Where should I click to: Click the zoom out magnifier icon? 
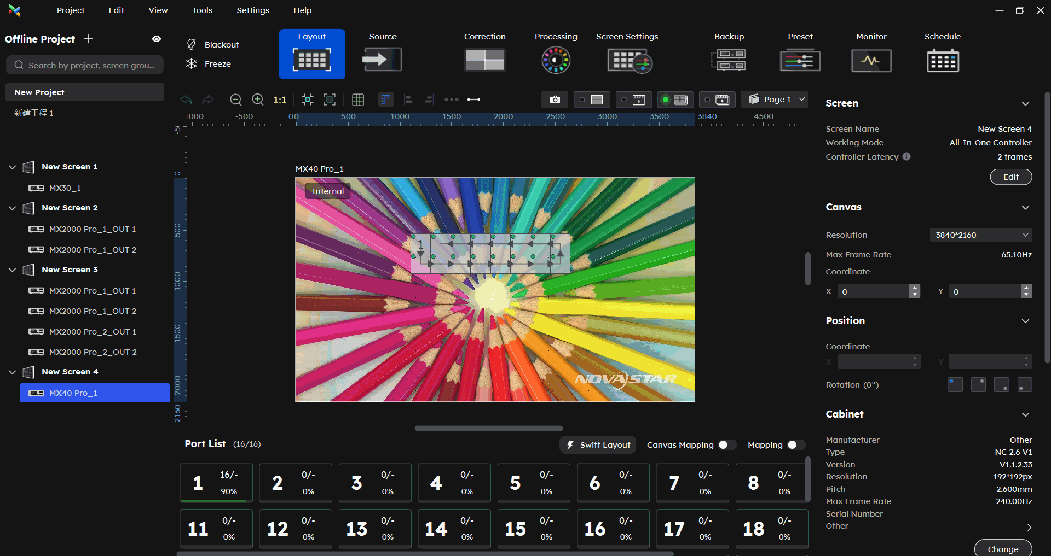point(236,100)
